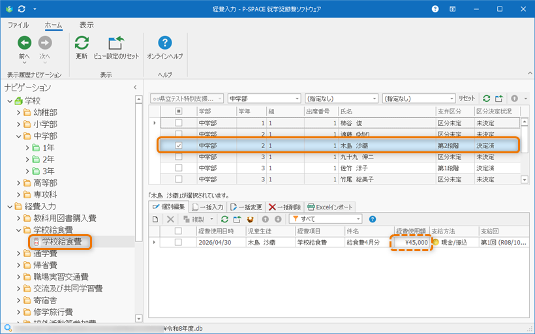Select 学校給食費 item in navigation tree
The image size is (535, 334).
tap(61, 242)
